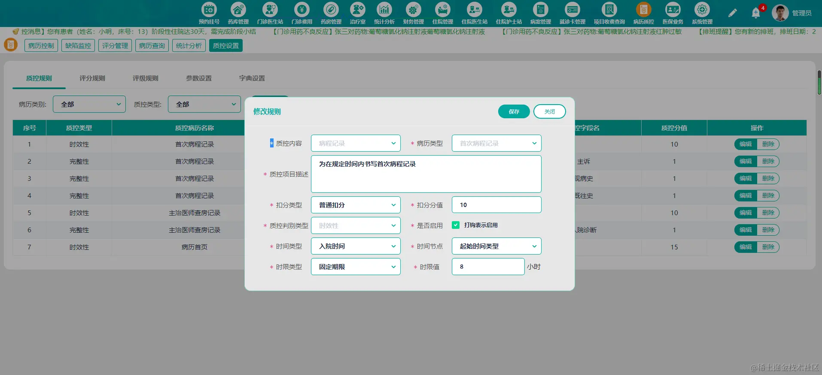This screenshot has height=375, width=822.
Task: Click 编辑 for table row 1
Action: point(746,144)
